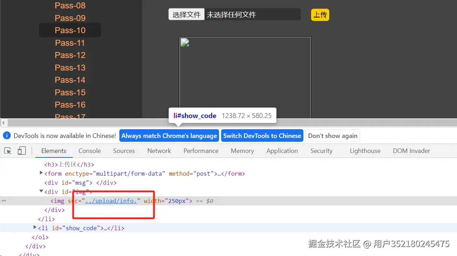Collapse the div id="img" node

(x=41, y=191)
